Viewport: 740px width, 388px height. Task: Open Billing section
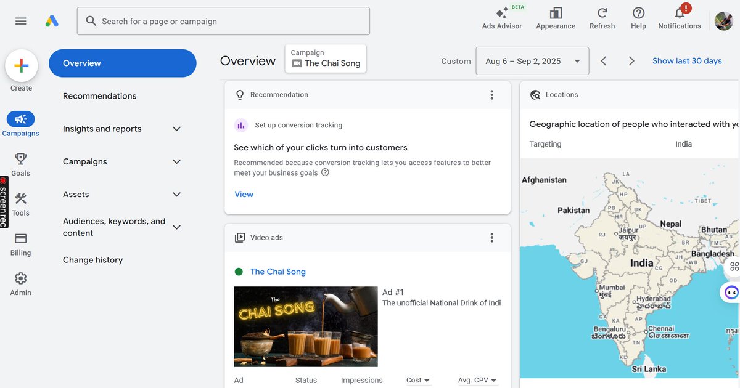pyautogui.click(x=20, y=245)
